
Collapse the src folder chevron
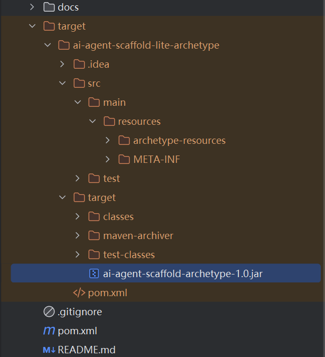(x=62, y=83)
